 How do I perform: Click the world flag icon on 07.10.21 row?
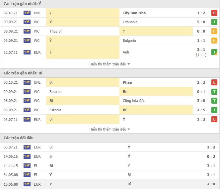tap(27, 13)
